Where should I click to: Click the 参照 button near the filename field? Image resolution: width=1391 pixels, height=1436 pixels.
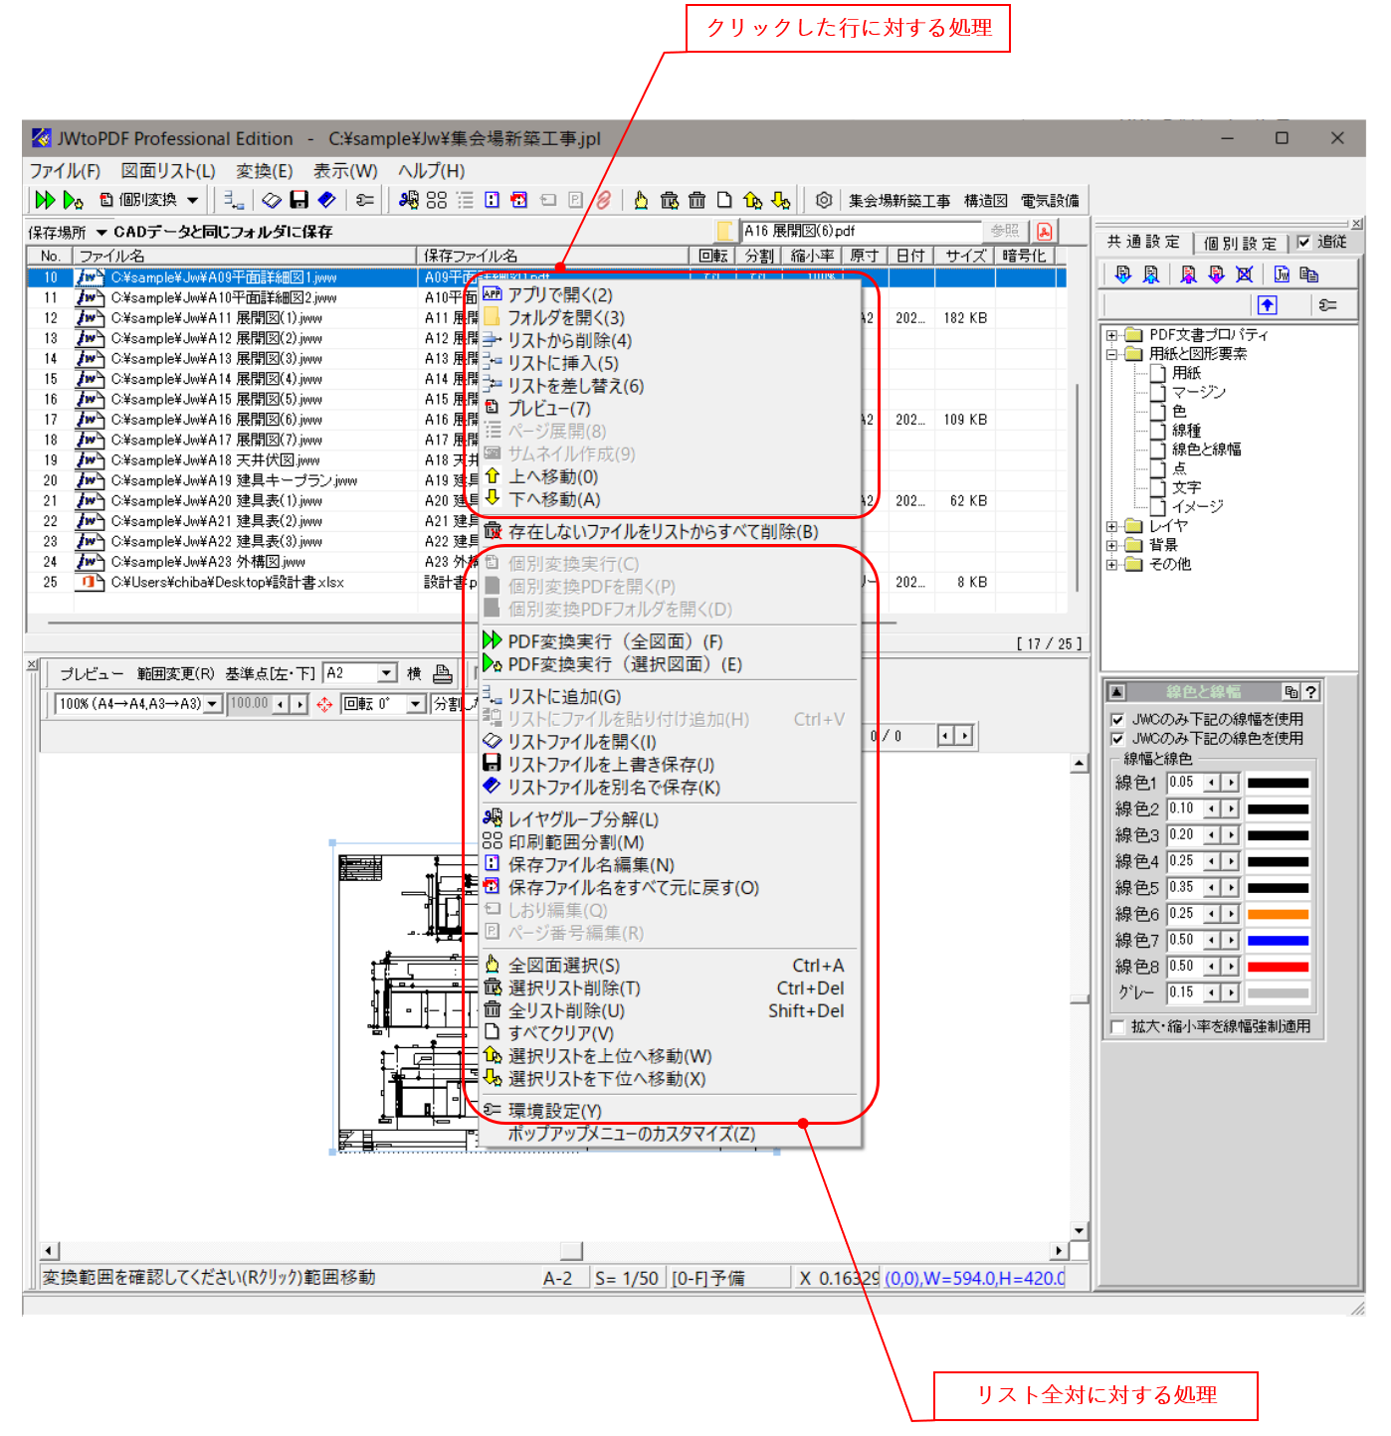click(1005, 231)
